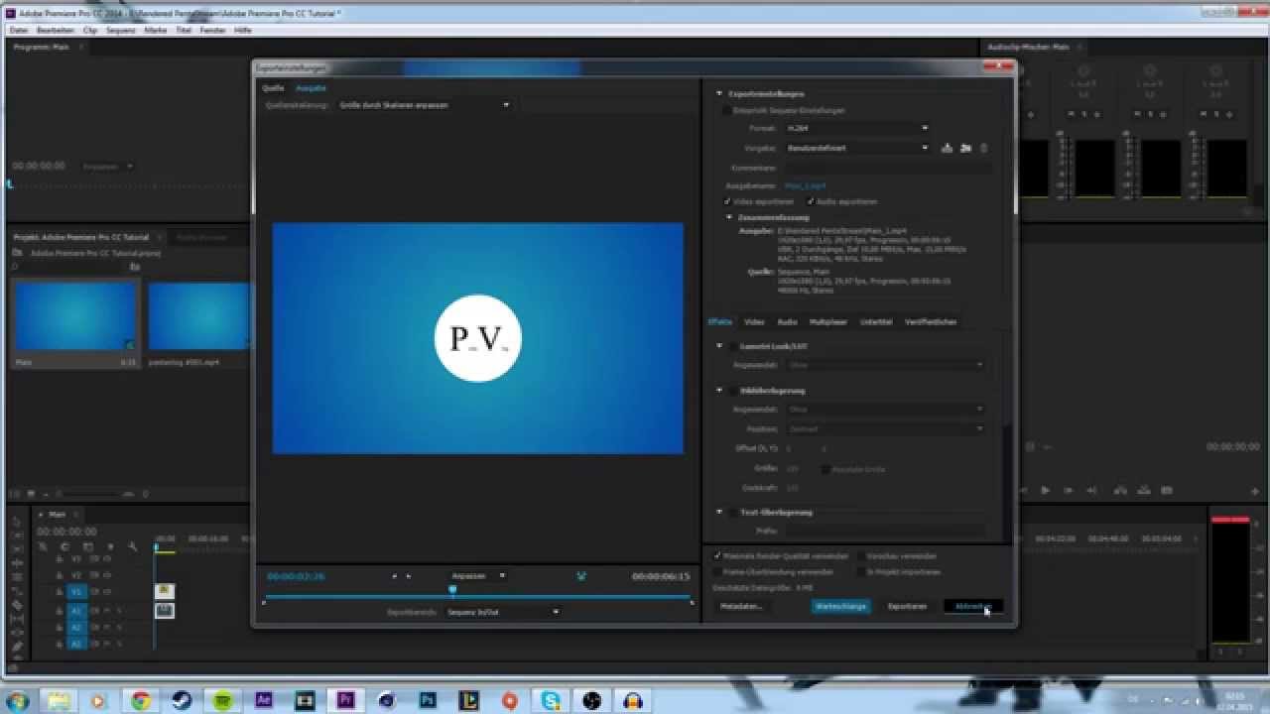The height and width of the screenshot is (714, 1270).
Task: Open the Exportbereich Sequenz In/Out dropdown
Action: click(503, 612)
